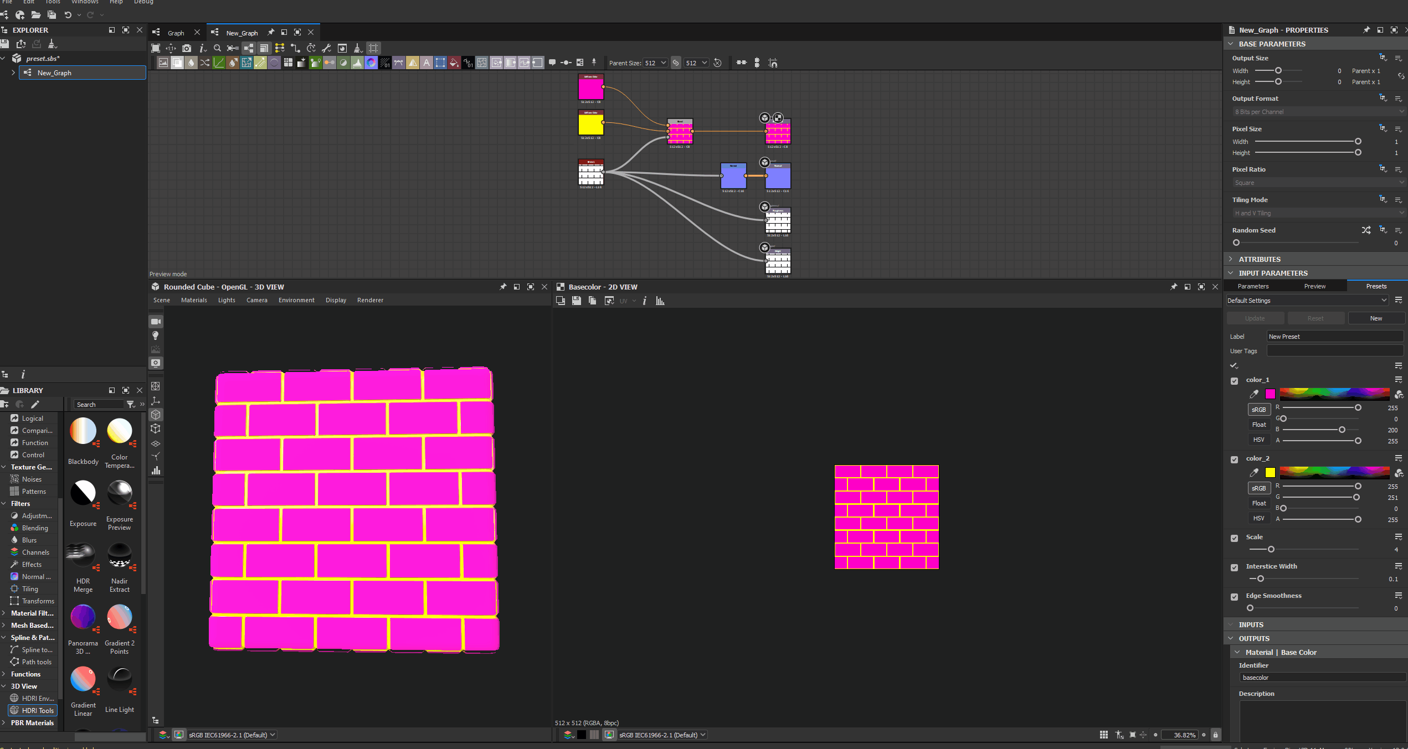Open the Materials menu in 3D view

pyautogui.click(x=194, y=300)
